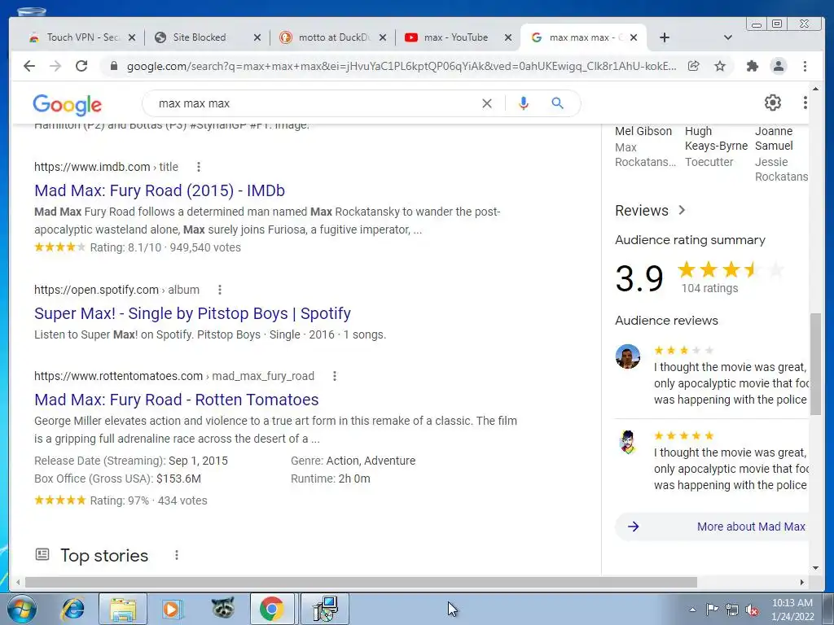Image resolution: width=834 pixels, height=625 pixels.
Task: Open options for rottentomatoes.com result
Action: pos(335,376)
